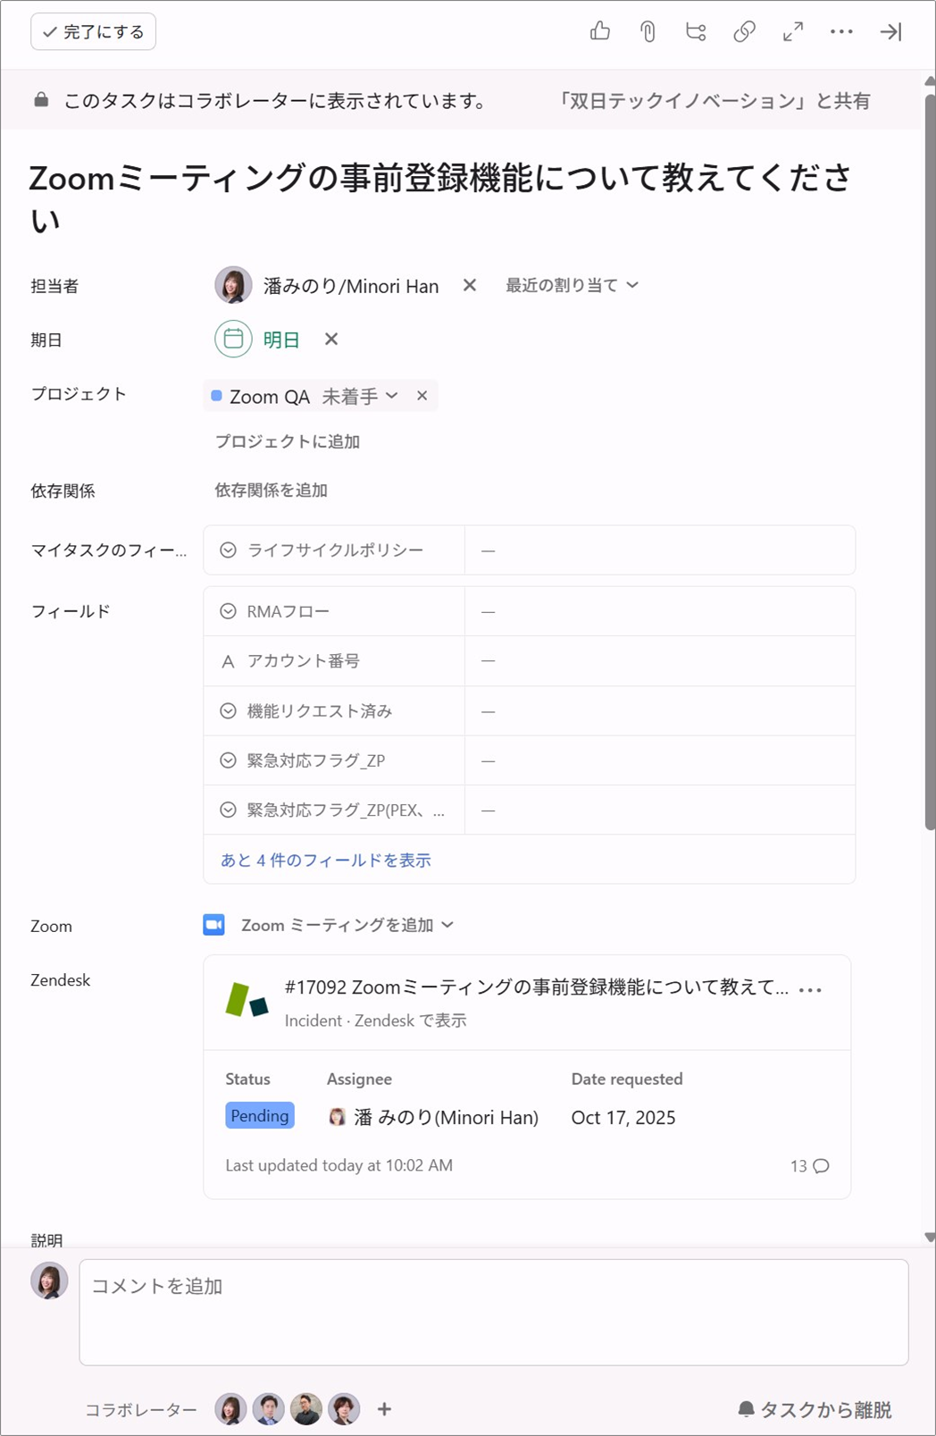The width and height of the screenshot is (936, 1436).
Task: Add collaborator with plus icon
Action: coord(384,1409)
